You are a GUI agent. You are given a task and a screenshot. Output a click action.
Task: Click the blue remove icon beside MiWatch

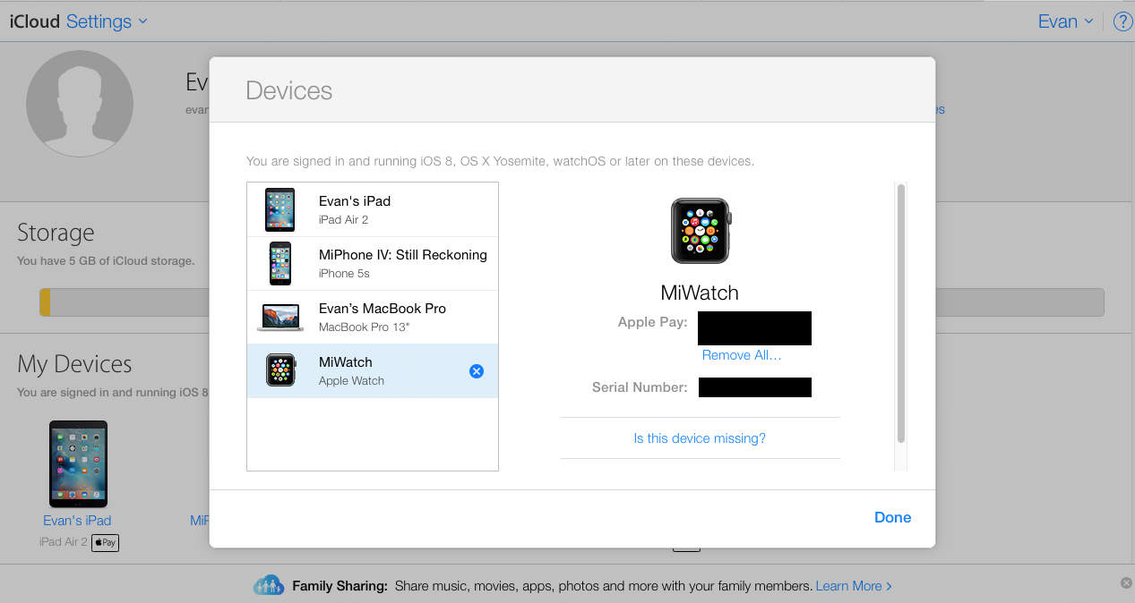click(477, 370)
